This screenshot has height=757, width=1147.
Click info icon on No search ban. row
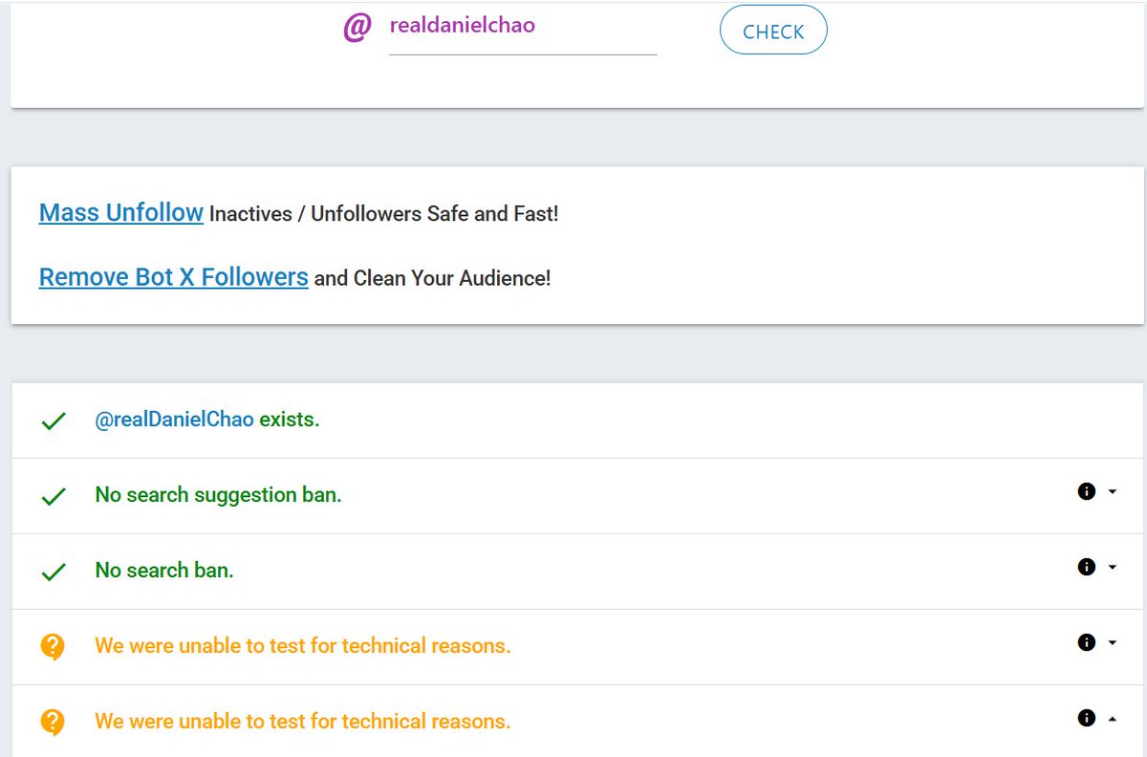[x=1086, y=567]
